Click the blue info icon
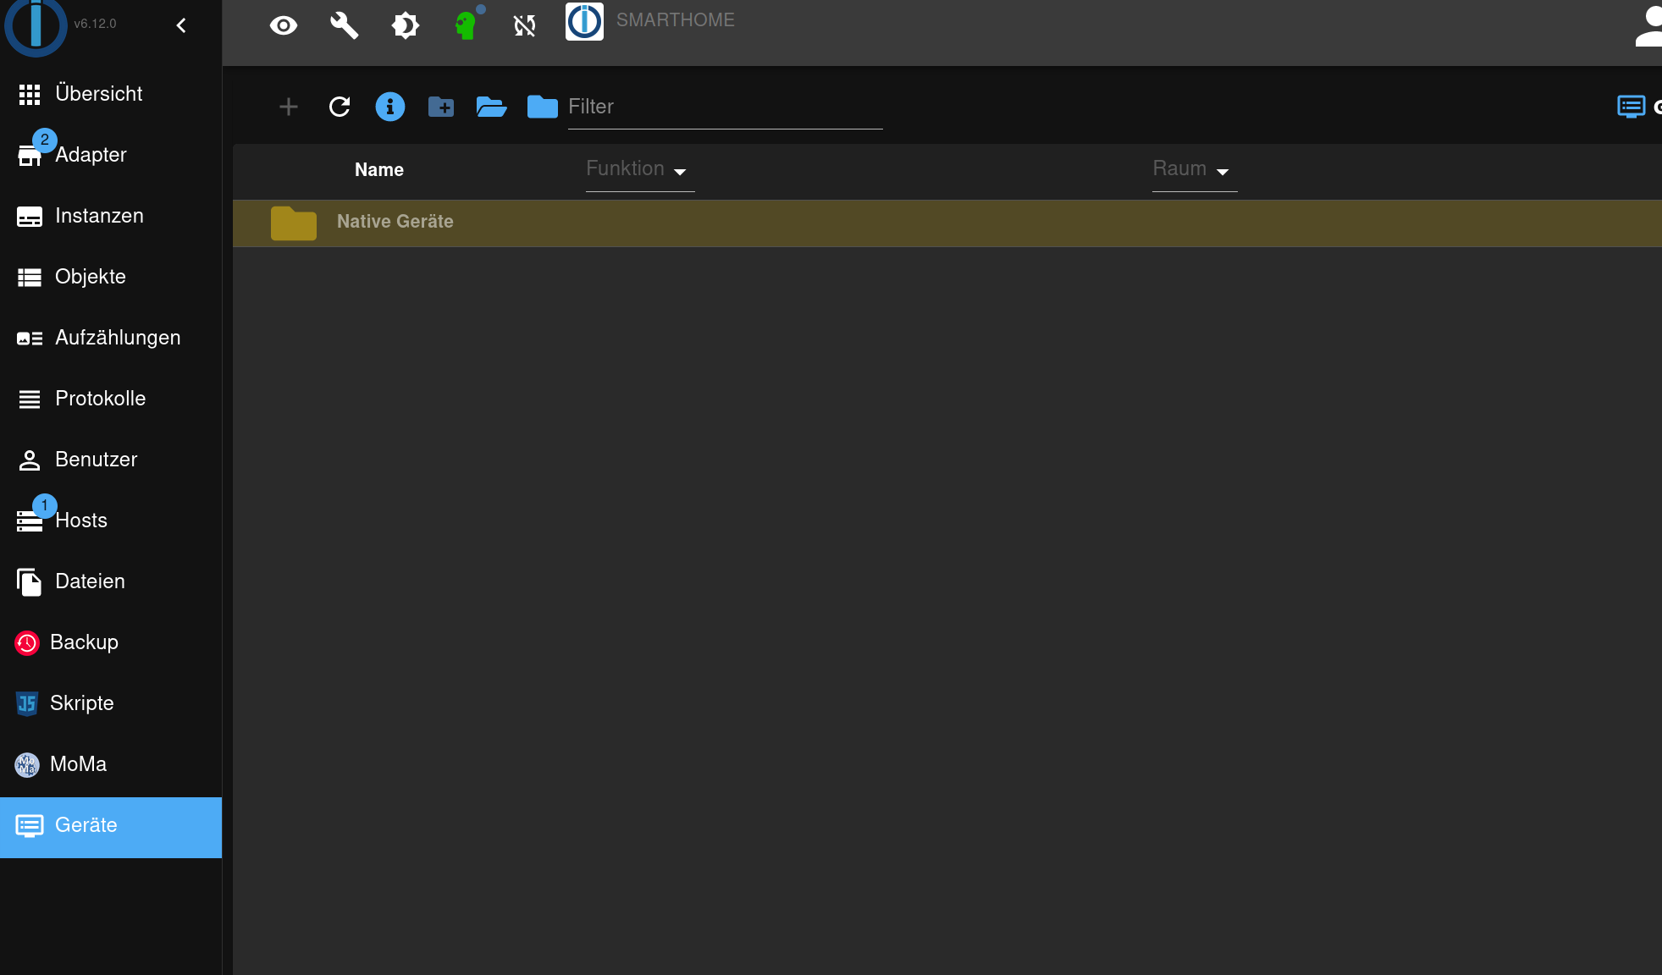This screenshot has height=975, width=1662. (389, 107)
